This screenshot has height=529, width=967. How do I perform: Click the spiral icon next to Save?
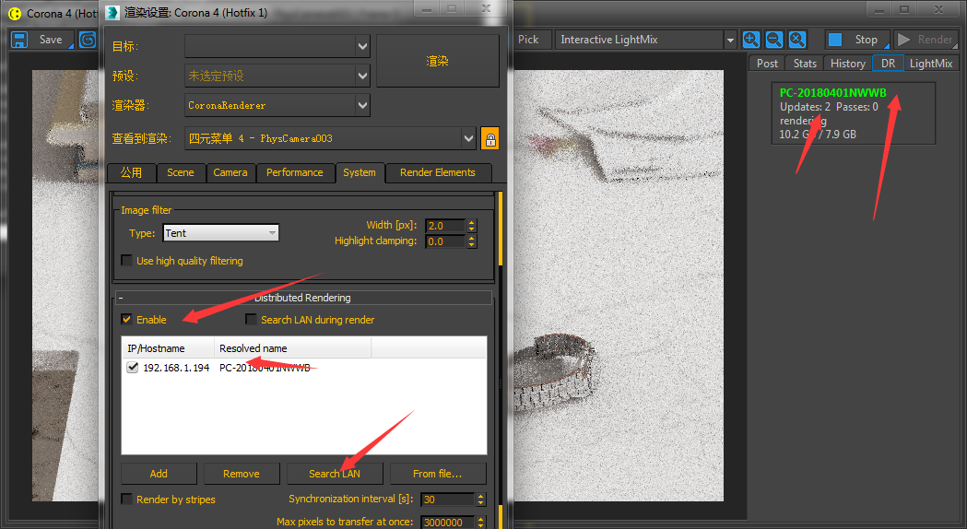click(x=88, y=40)
